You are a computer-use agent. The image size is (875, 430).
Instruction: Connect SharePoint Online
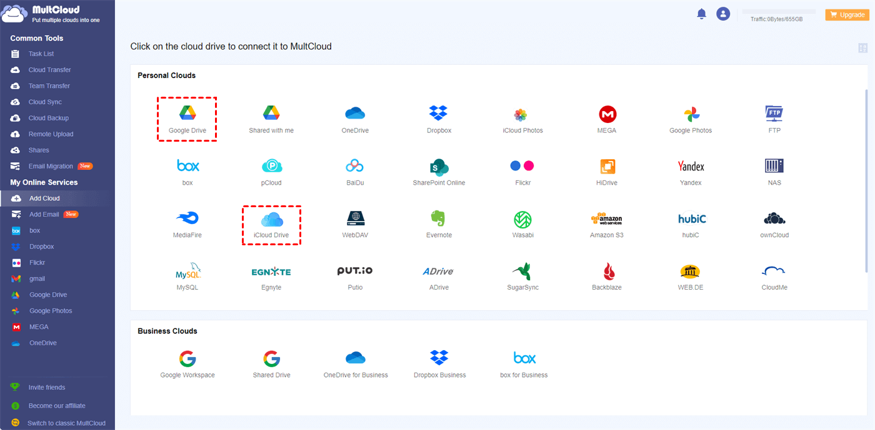(439, 171)
